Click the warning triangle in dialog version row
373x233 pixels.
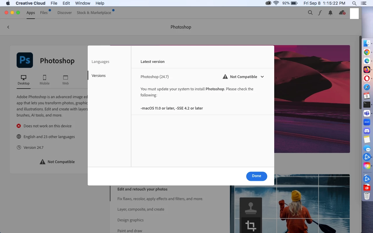point(225,77)
